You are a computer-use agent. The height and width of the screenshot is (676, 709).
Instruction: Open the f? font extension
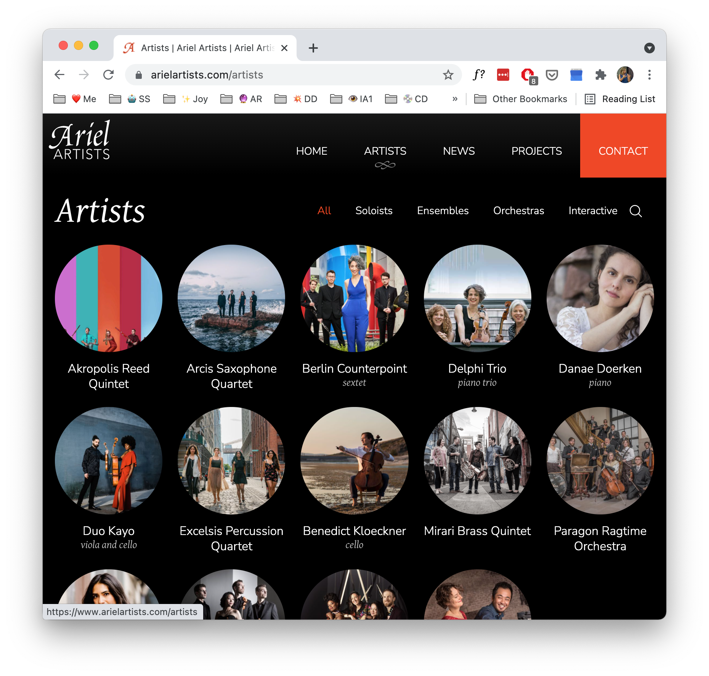pos(479,75)
